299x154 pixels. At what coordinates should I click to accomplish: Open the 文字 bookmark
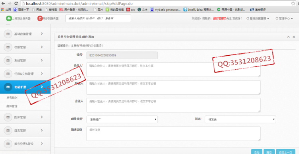pos(142,10)
